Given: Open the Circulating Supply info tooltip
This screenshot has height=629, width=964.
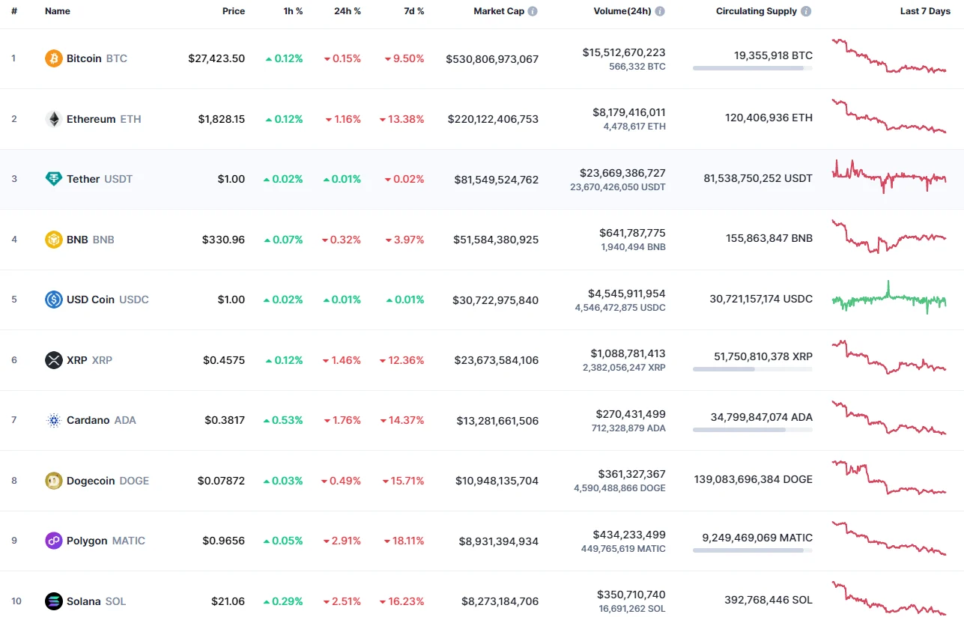Looking at the screenshot, I should click(805, 10).
